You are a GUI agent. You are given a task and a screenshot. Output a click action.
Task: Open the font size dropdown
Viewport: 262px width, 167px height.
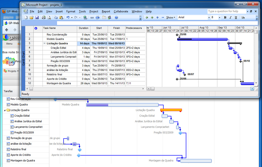click(x=219, y=17)
